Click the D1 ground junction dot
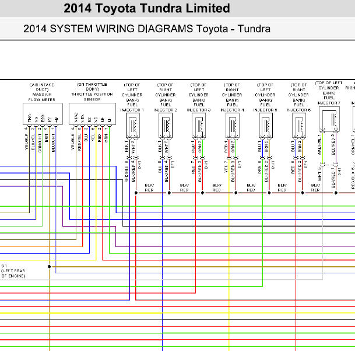Screen dimensions: 355x351 click(x=50, y=266)
